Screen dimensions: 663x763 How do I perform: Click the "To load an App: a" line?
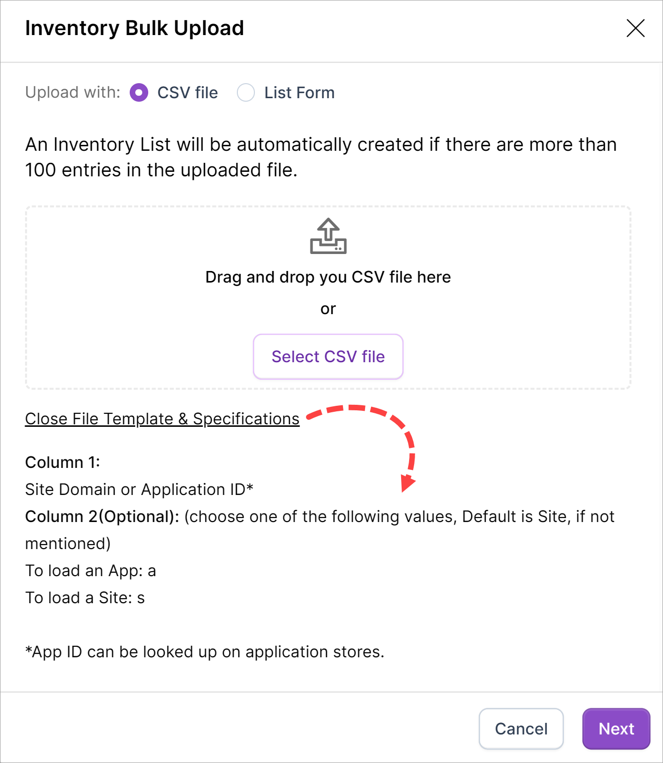pos(91,571)
